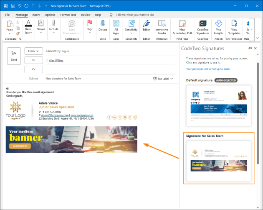263x210 pixels.
Task: Open the Options tab
Action: click(50, 15)
